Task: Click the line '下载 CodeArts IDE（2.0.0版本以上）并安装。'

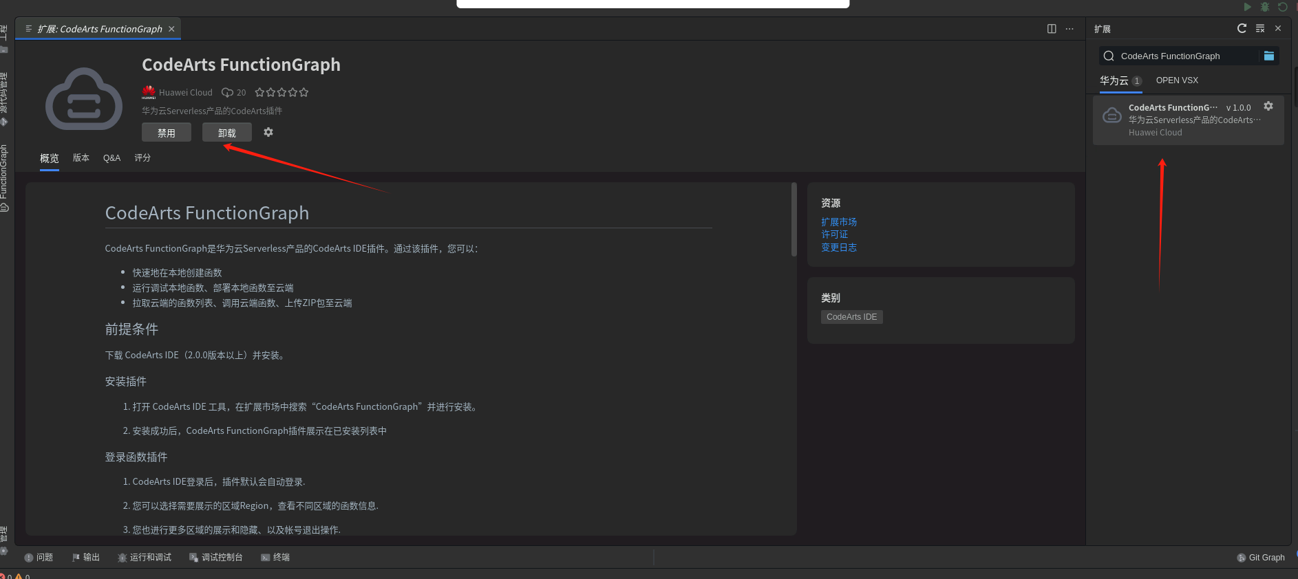Action: [195, 356]
